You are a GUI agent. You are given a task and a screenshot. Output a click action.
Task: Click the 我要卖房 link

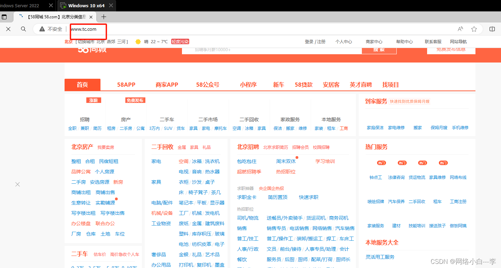(106, 147)
